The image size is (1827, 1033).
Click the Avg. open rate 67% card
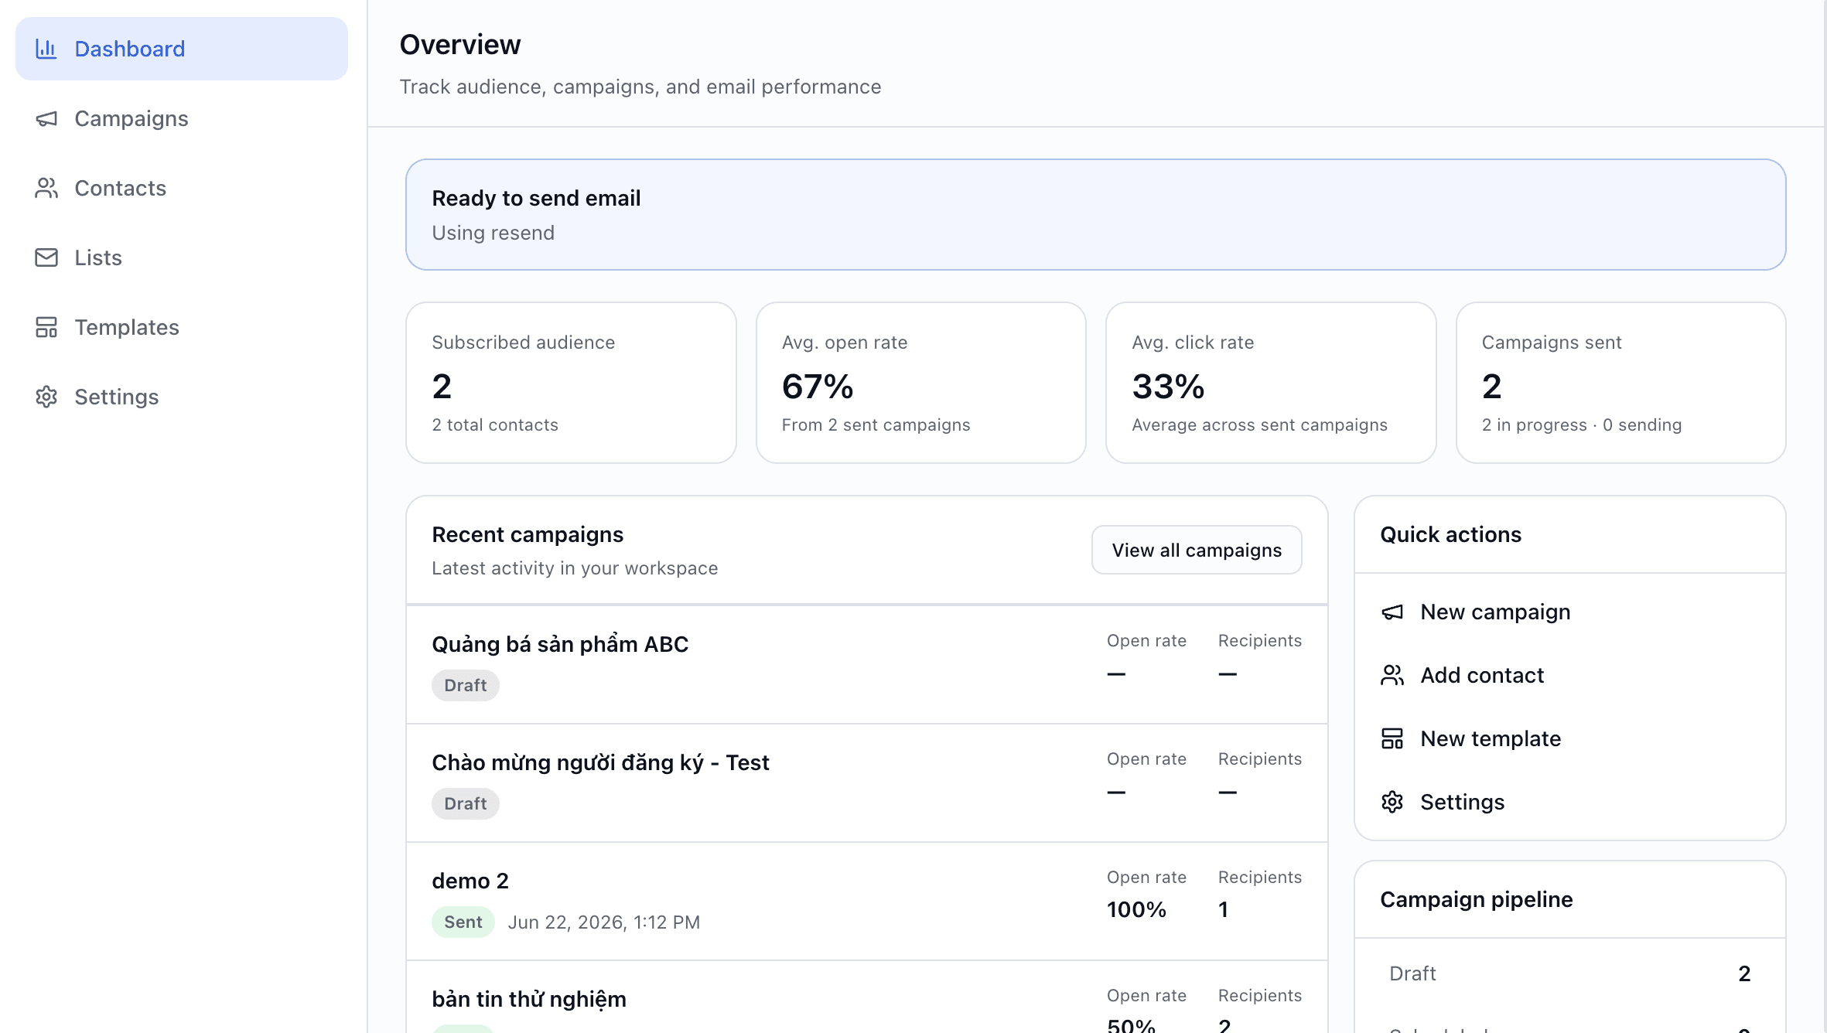pyautogui.click(x=921, y=383)
